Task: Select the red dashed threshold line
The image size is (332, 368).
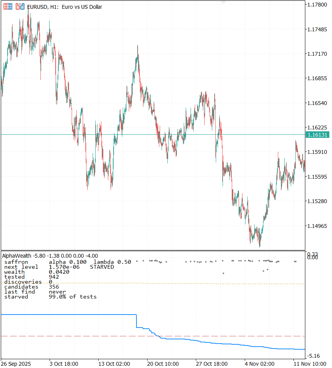Action: tap(153, 336)
